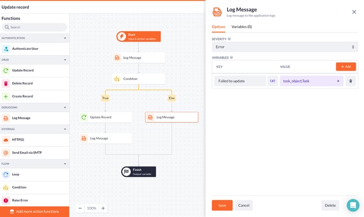Select the Log Message node below Update Record
This screenshot has width=364, height=217.
(105, 138)
